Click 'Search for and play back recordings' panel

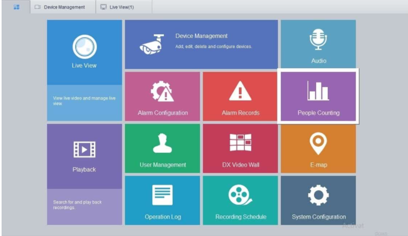coord(84,206)
